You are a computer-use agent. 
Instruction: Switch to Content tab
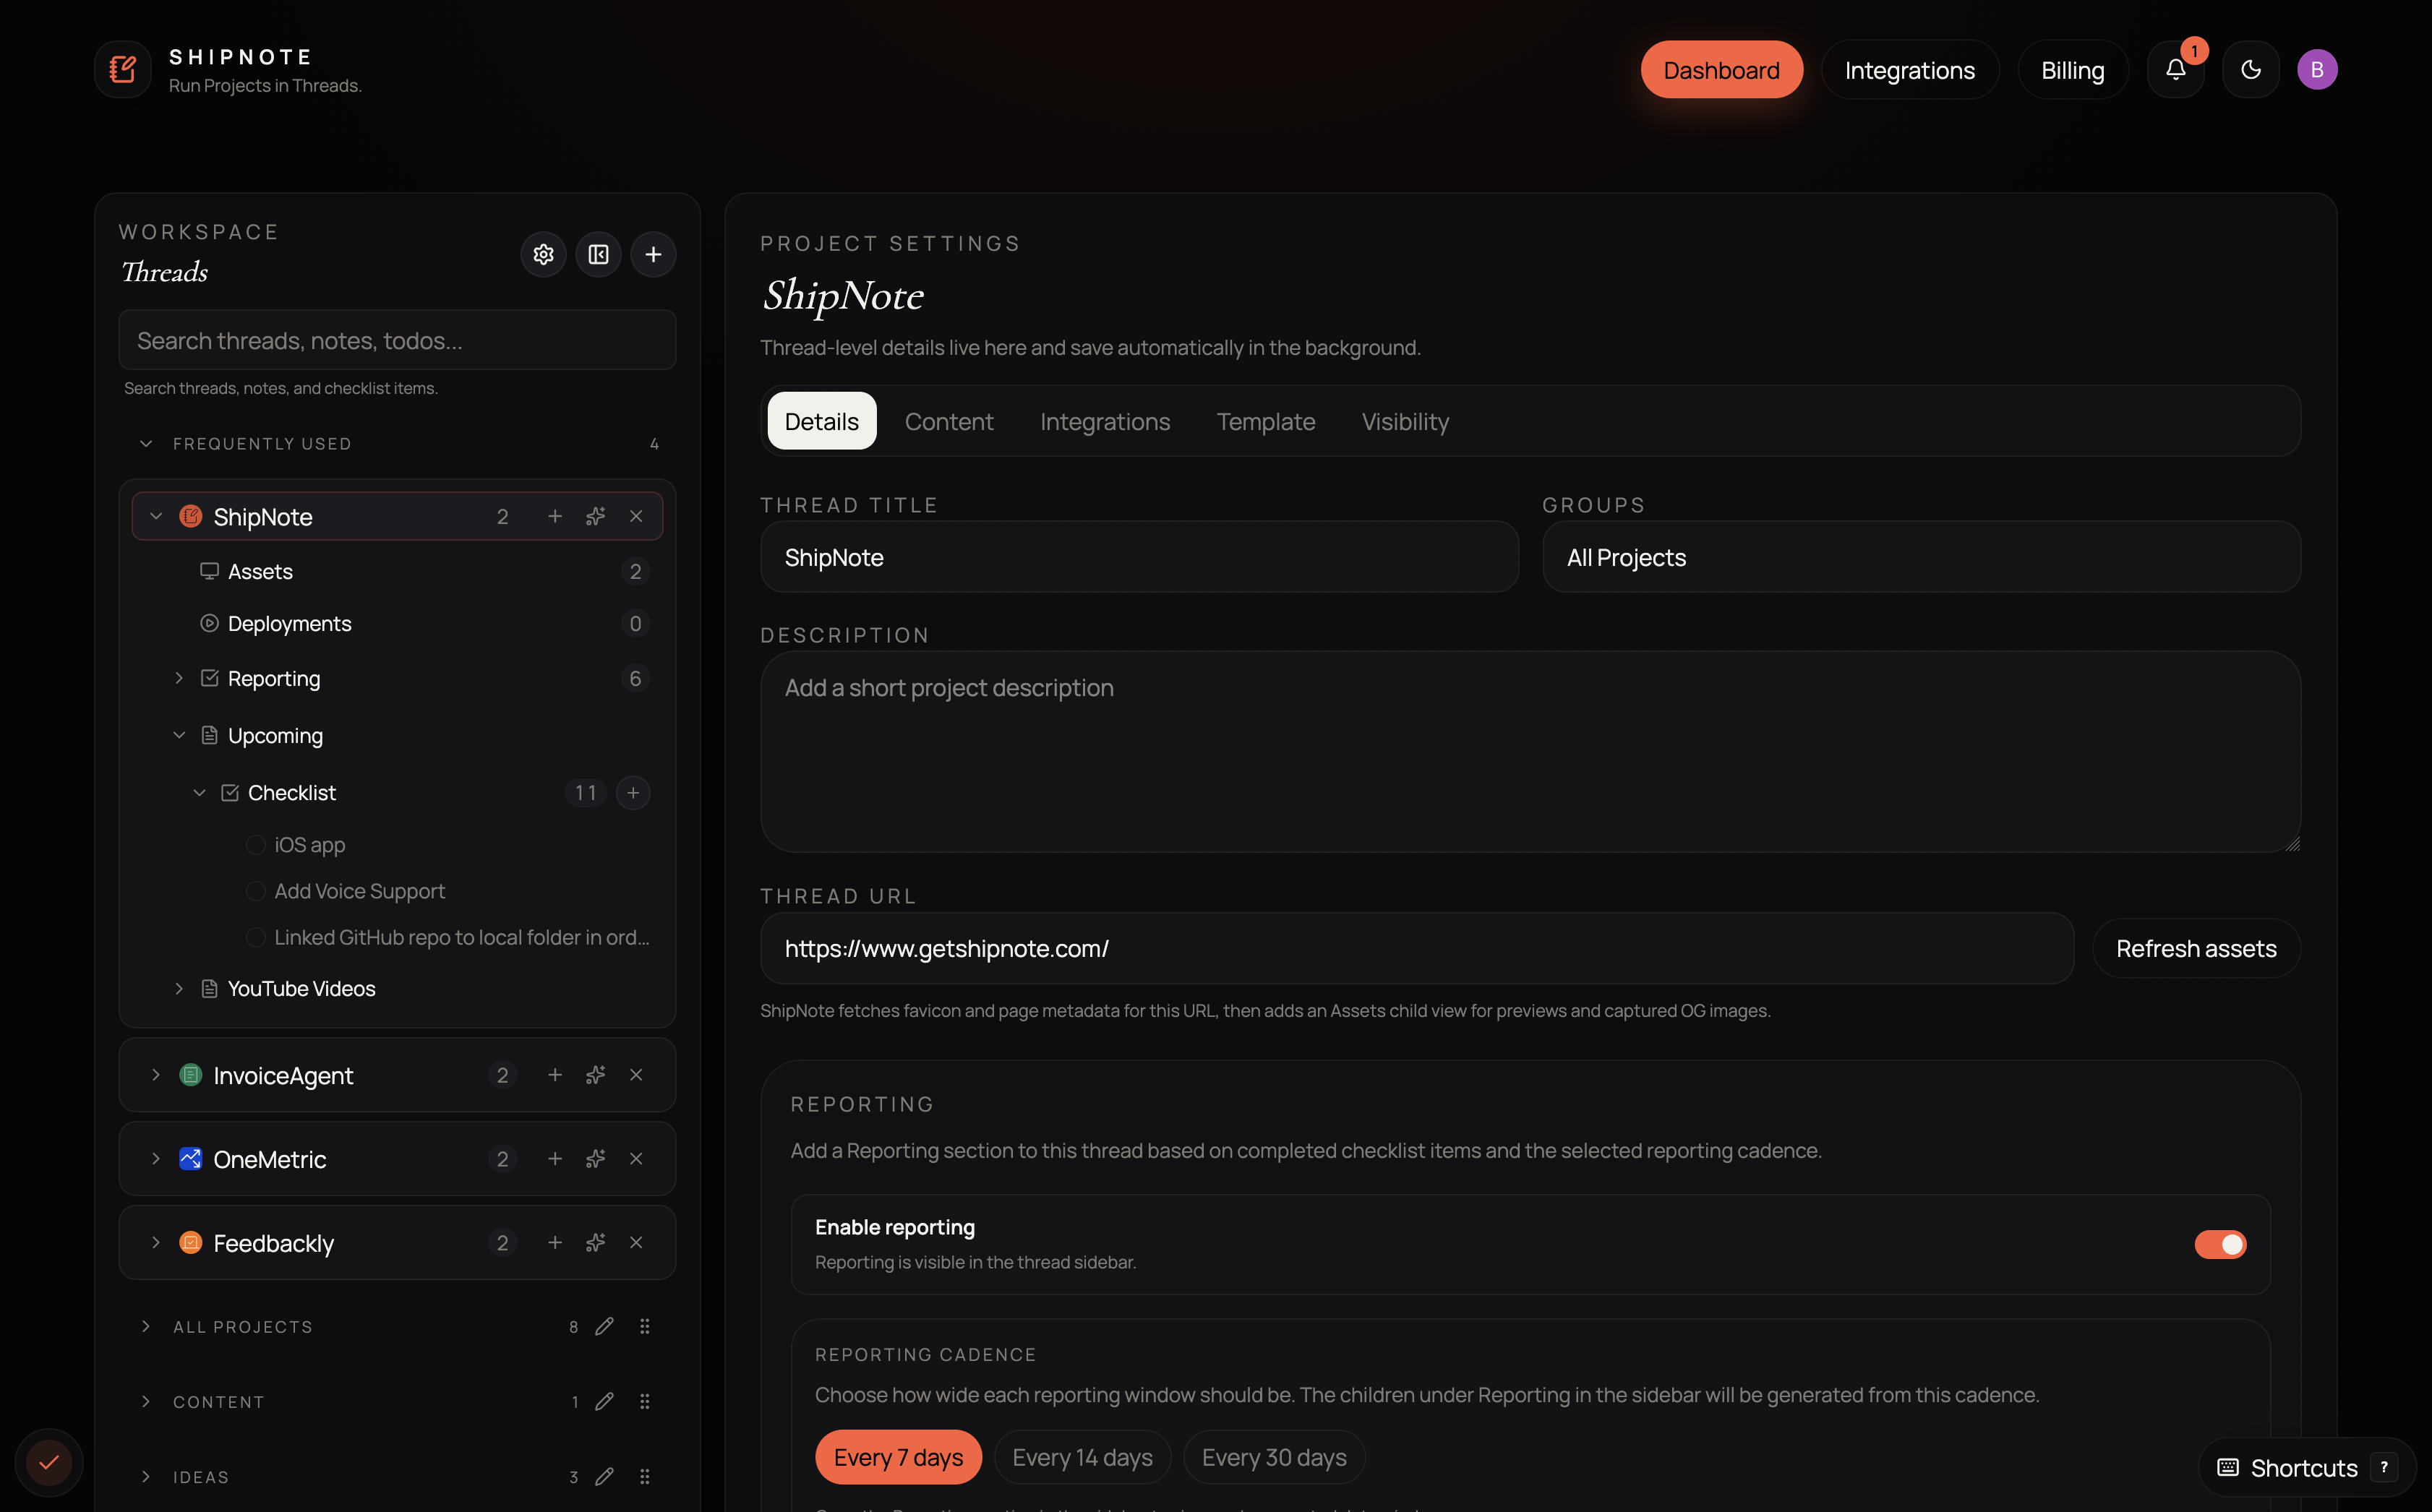coord(949,421)
